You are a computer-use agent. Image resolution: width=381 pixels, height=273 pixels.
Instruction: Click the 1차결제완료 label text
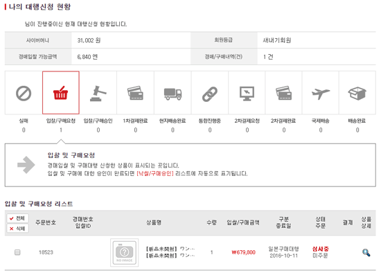pyautogui.click(x=135, y=121)
